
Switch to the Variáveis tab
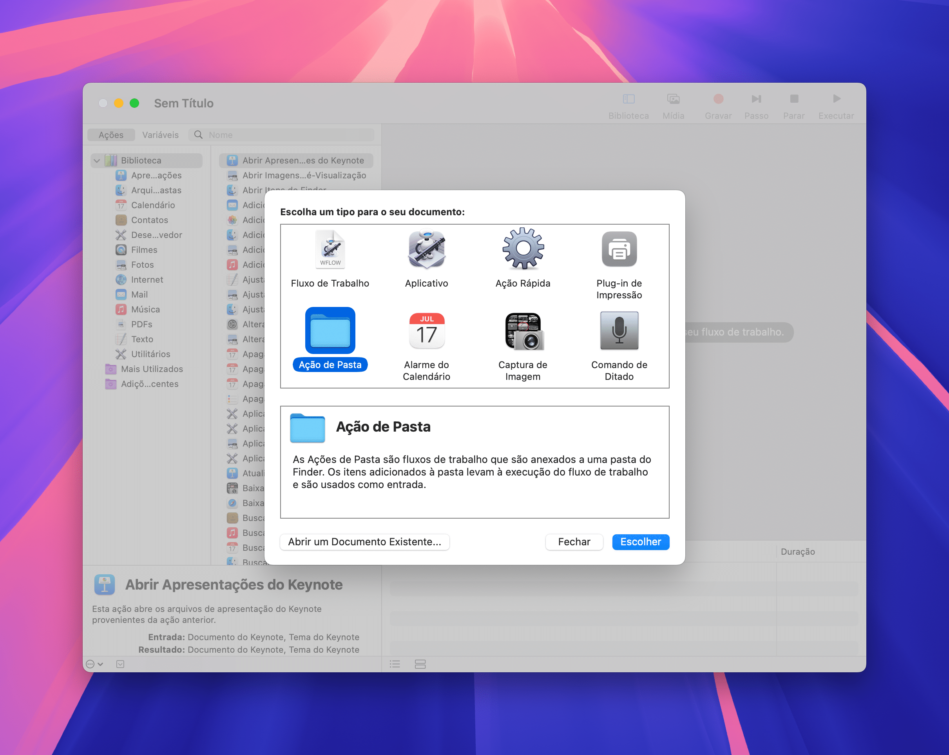tap(160, 135)
